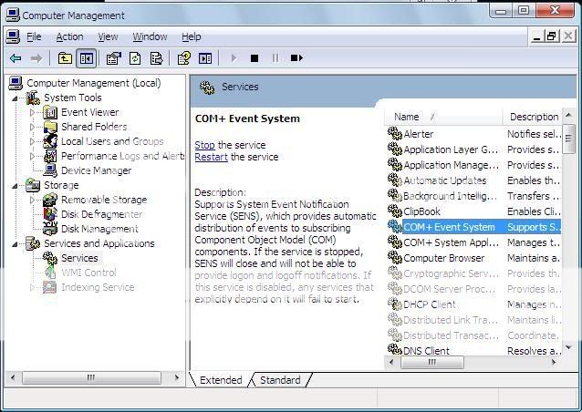Image resolution: width=582 pixels, height=412 pixels.
Task: Select Device Manager in the tree
Action: 95,170
